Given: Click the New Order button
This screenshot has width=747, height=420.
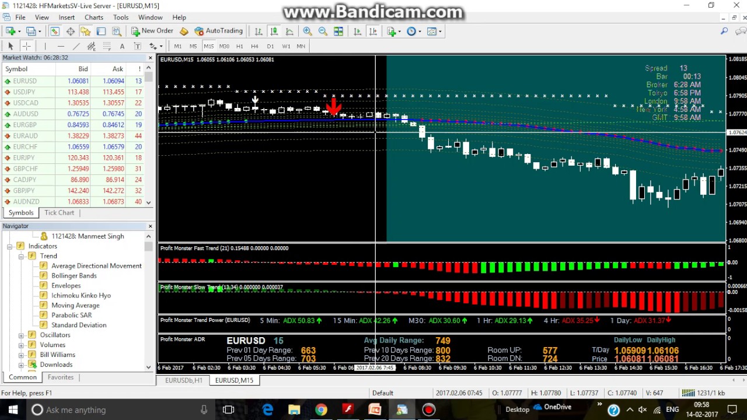Looking at the screenshot, I should pos(152,31).
